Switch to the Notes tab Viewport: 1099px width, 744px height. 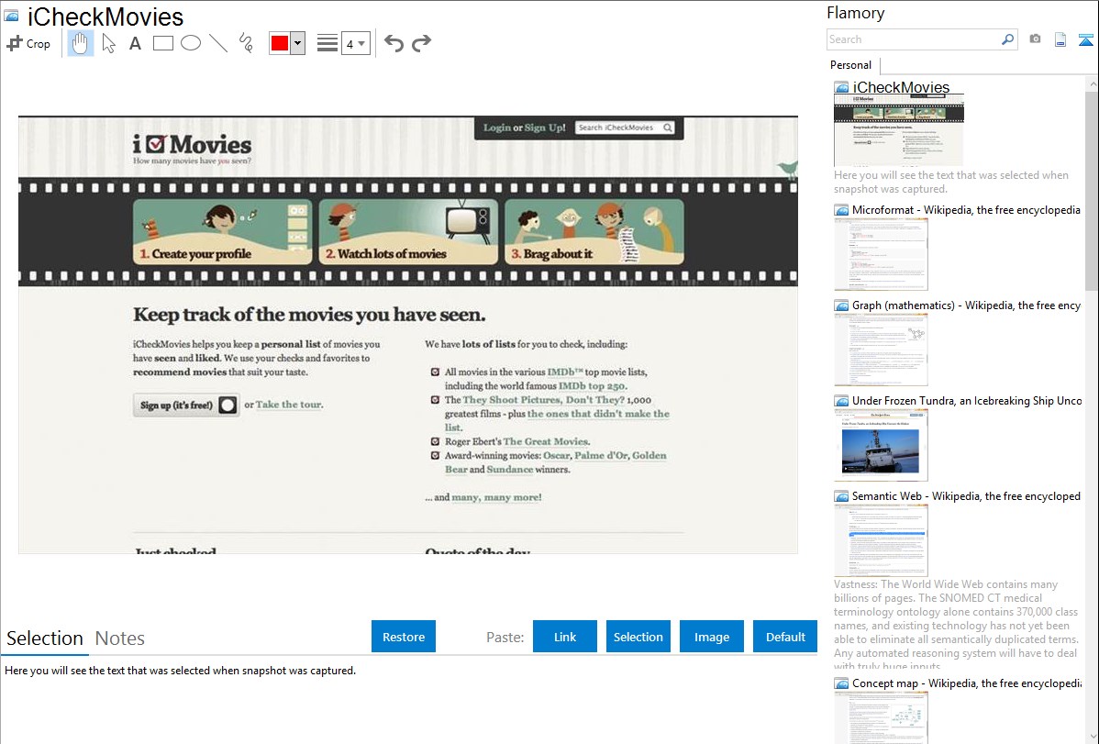pos(120,639)
